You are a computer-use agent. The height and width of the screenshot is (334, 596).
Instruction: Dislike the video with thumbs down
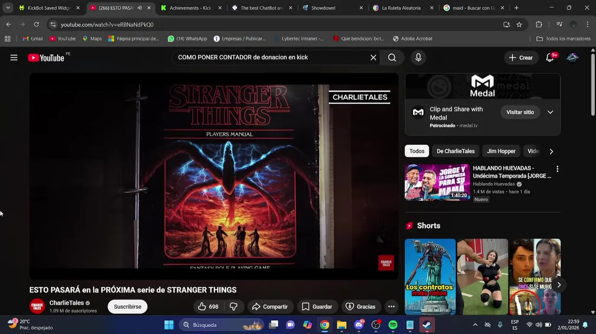(234, 307)
